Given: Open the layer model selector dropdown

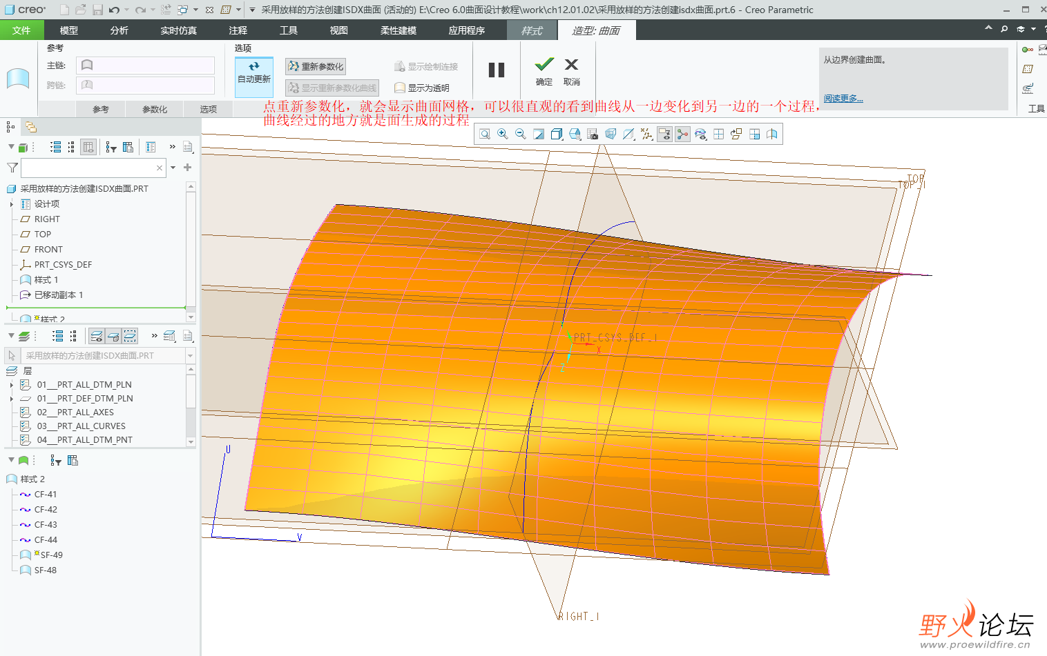Looking at the screenshot, I should pos(191,356).
